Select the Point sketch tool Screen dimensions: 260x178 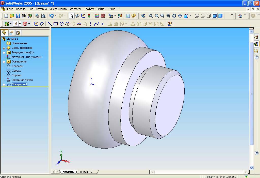click(x=102, y=24)
